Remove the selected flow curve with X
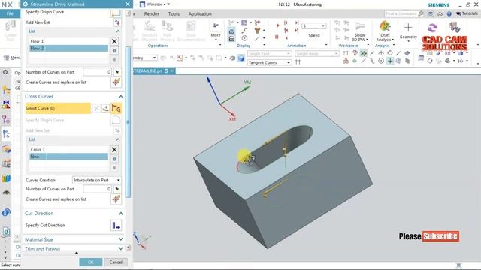Viewport: 481px width, 270px height. tap(114, 41)
